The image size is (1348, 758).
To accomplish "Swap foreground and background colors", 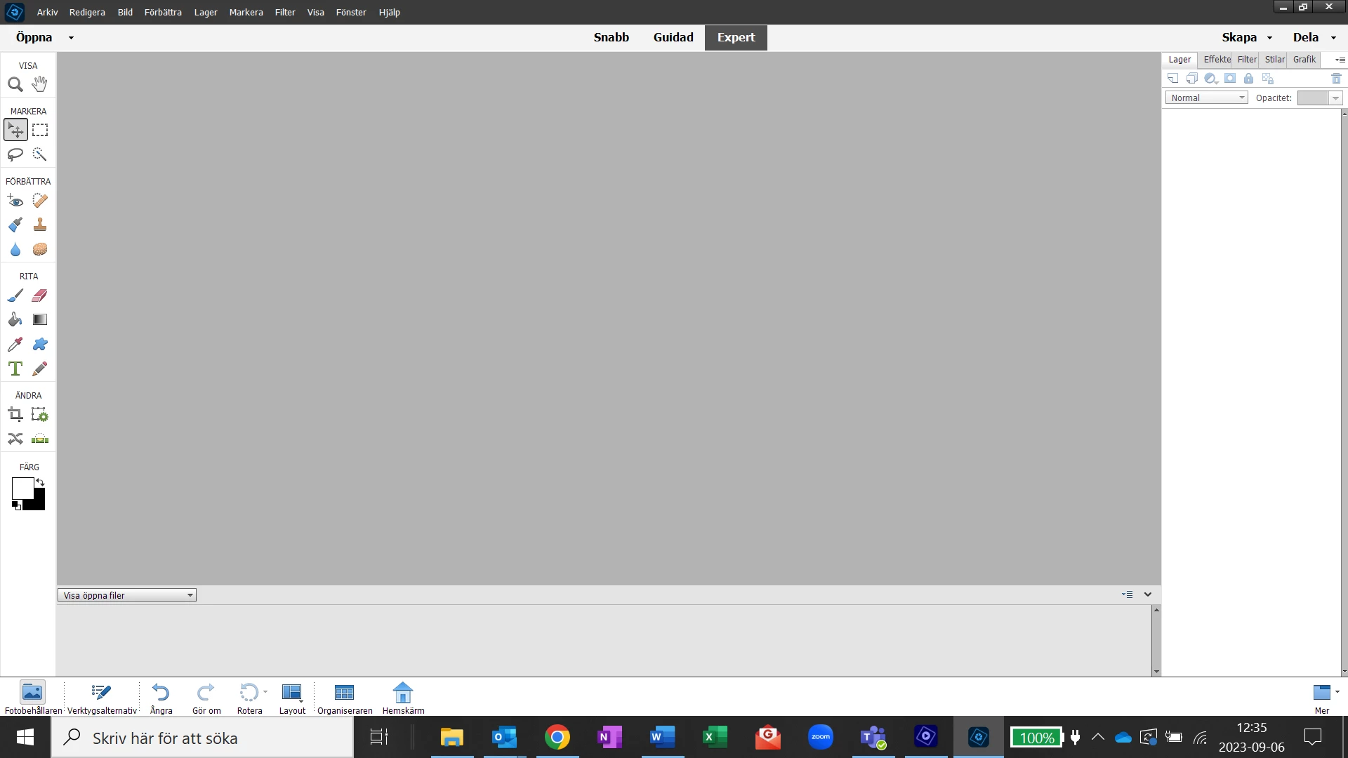I will point(41,483).
